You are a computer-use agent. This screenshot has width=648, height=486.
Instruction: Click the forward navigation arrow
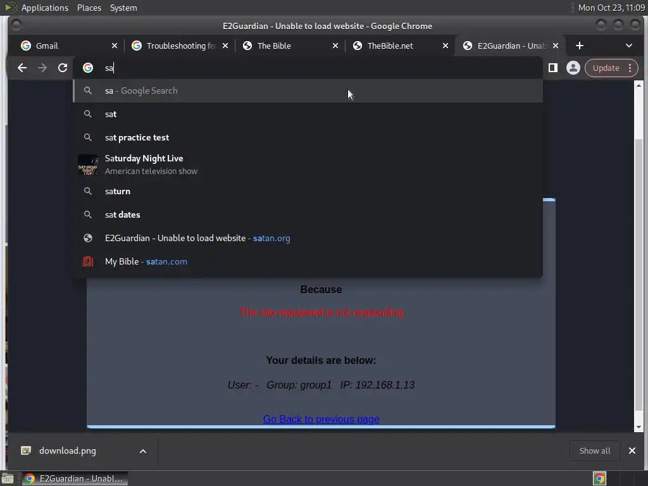coord(42,68)
